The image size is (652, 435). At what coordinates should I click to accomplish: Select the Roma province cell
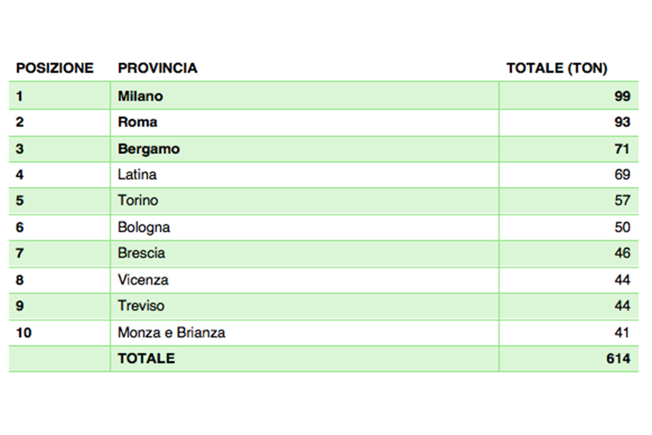(137, 122)
